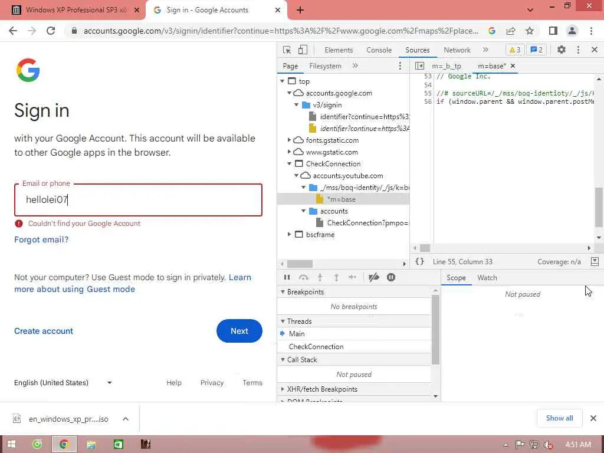The width and height of the screenshot is (604, 453).
Task: Open the Sources navigator three-dot menu
Action: click(401, 66)
